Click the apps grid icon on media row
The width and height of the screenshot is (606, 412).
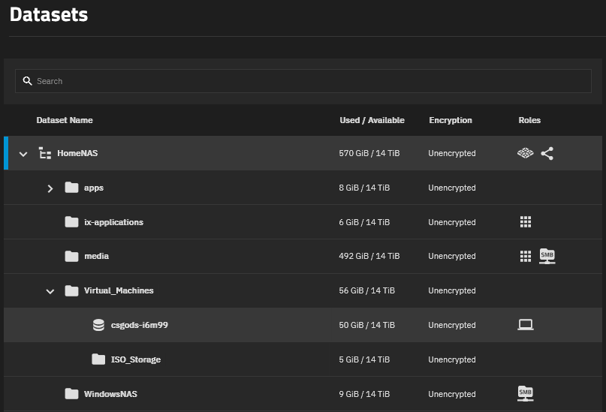coord(526,257)
